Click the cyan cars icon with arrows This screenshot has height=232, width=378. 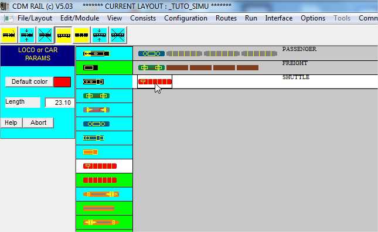point(100,35)
